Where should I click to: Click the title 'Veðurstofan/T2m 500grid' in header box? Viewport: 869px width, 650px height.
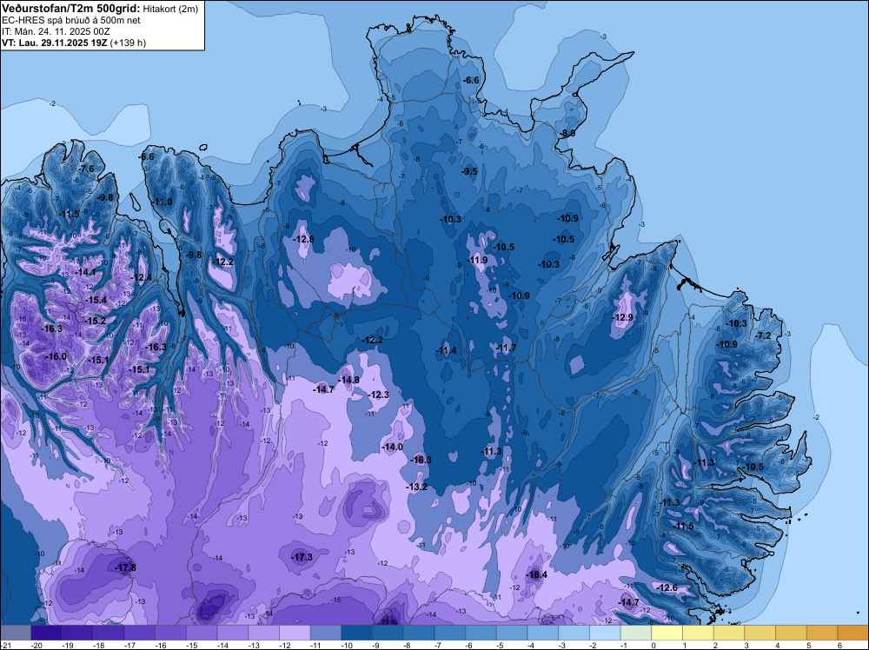click(x=71, y=8)
